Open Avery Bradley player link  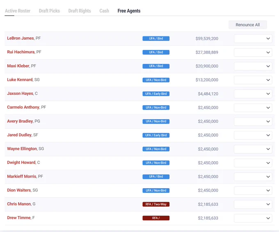[x=20, y=121]
